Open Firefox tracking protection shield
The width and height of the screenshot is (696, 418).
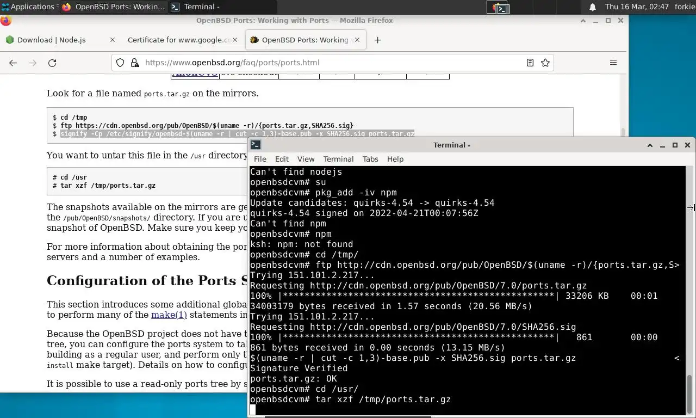coord(120,63)
